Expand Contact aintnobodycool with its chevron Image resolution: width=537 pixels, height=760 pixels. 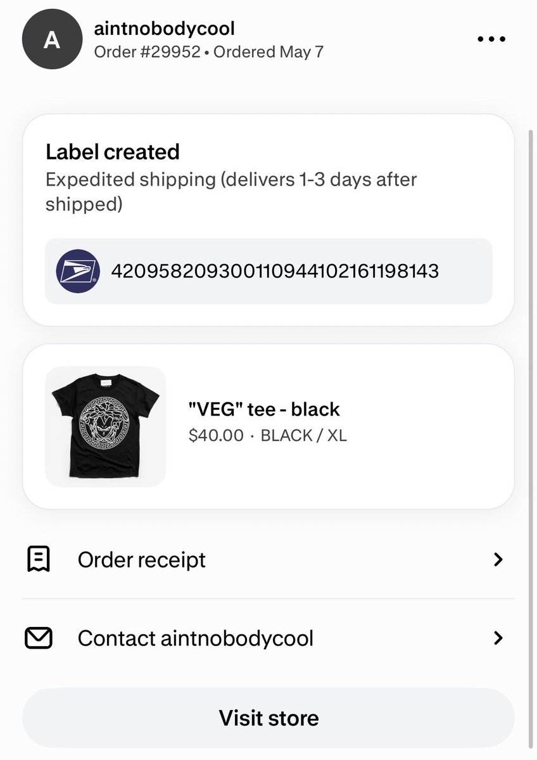[498, 638]
